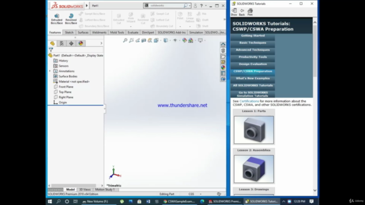Open the search type dropdown arrow
Viewport: 365px width, 205px height.
pyautogui.click(x=190, y=6)
